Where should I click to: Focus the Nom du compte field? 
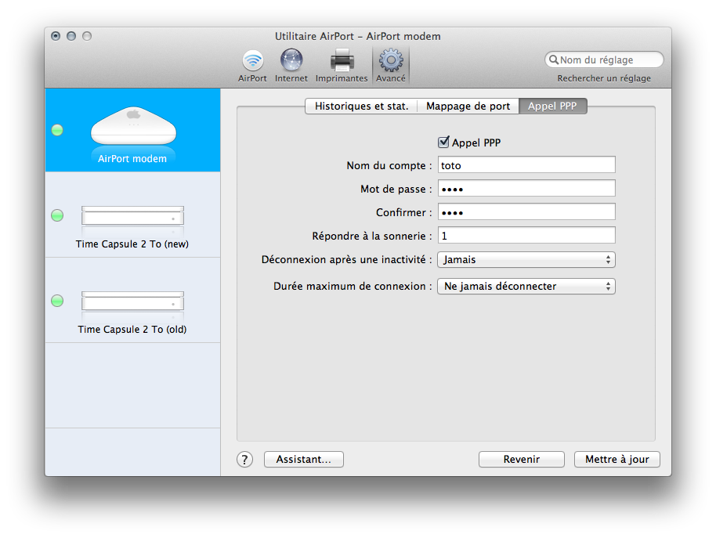point(526,165)
